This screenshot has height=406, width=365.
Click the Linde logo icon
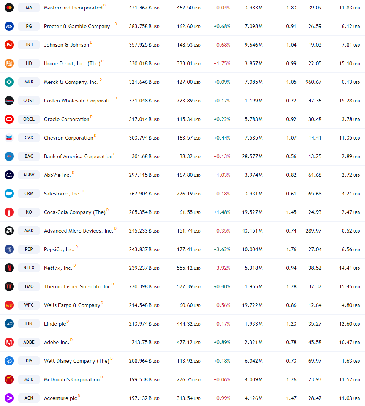tap(9, 324)
